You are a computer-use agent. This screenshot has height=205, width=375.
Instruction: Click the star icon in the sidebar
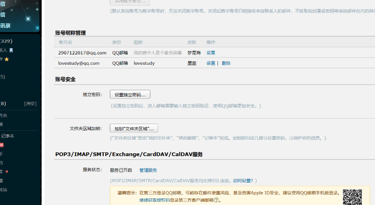click(x=7, y=59)
